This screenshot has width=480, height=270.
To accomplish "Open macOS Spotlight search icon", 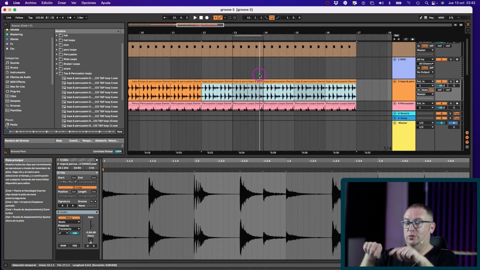I will click(x=426, y=3).
